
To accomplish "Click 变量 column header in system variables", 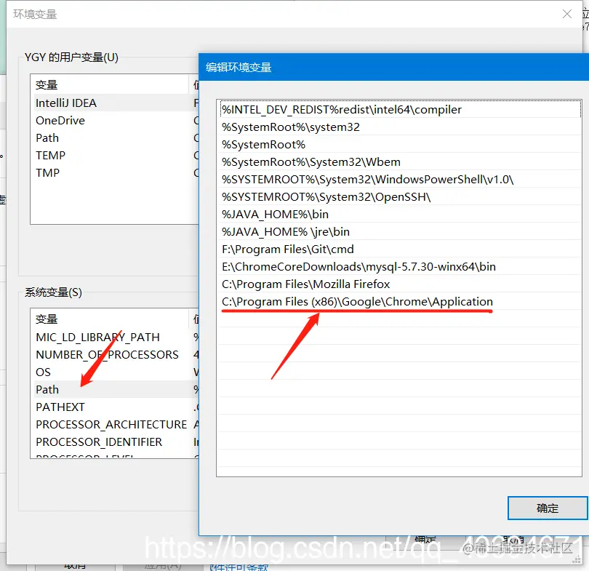I will pyautogui.click(x=111, y=319).
